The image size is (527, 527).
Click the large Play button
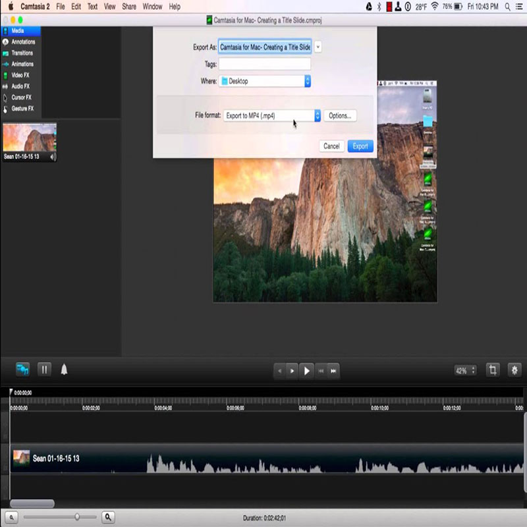(306, 371)
